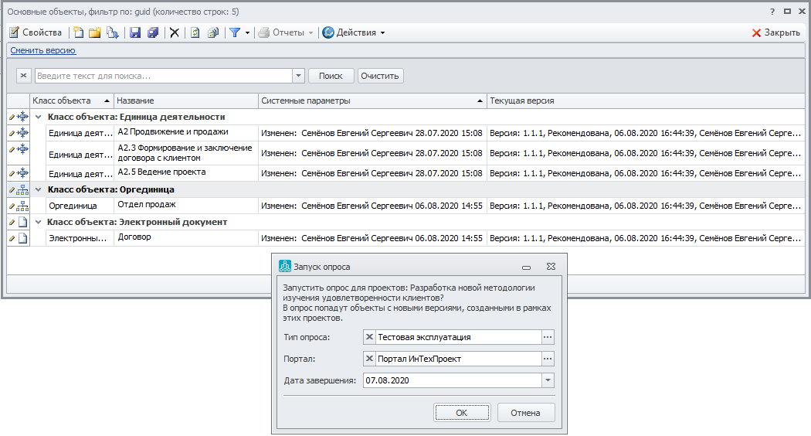Open the filter dropdown arrow next to funnel
This screenshot has width=811, height=436.
click(x=247, y=32)
